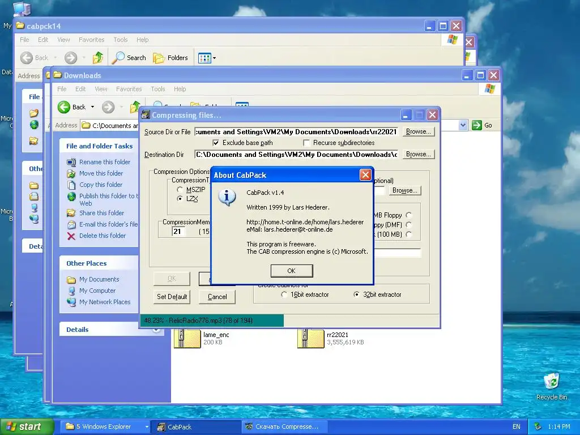Click the system tray icon beside clock
This screenshot has width=580, height=435.
pos(538,427)
